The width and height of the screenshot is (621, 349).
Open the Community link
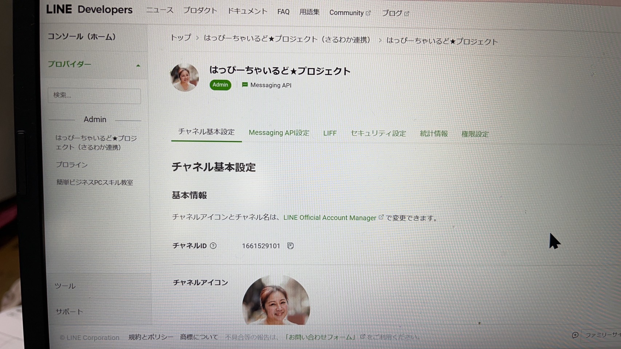tap(346, 13)
